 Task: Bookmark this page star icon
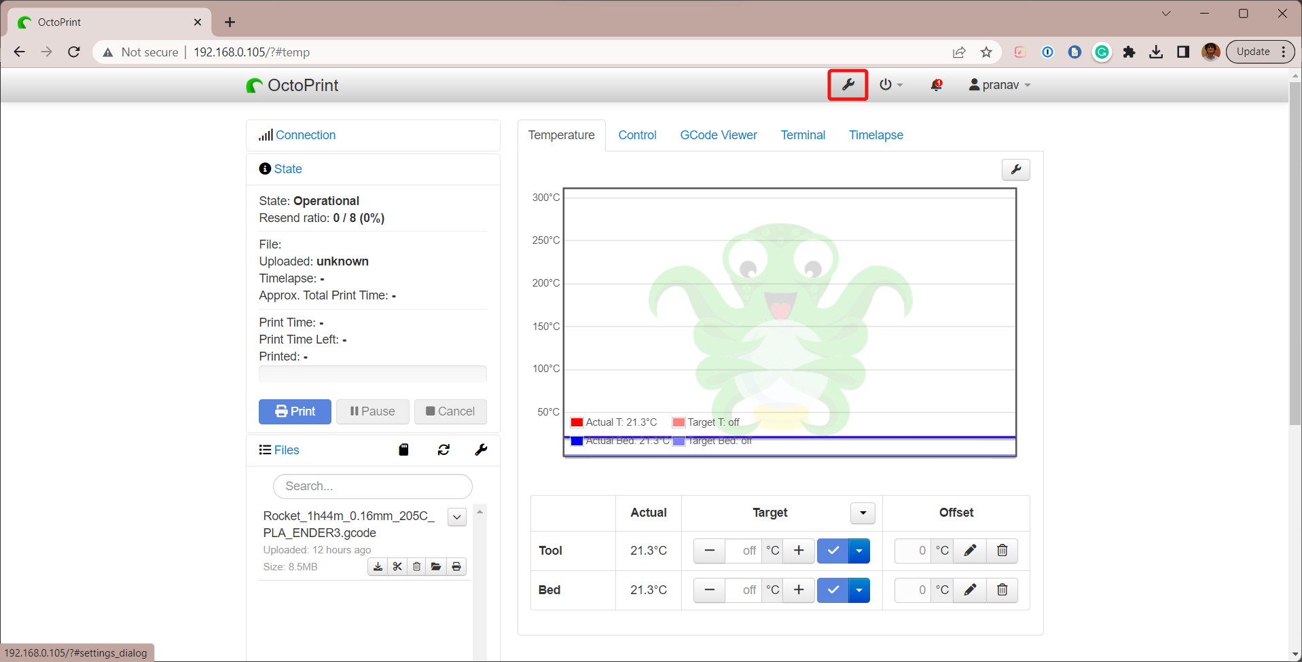[986, 52]
